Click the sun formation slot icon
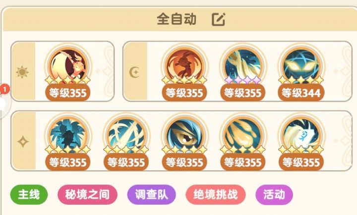Screen dimensions: 357x215 pos(22,72)
